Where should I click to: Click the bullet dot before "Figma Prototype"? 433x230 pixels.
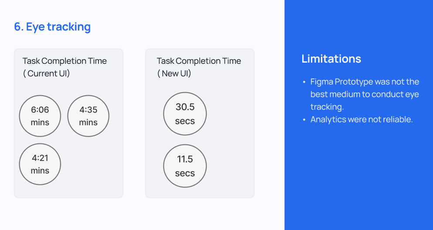304,82
